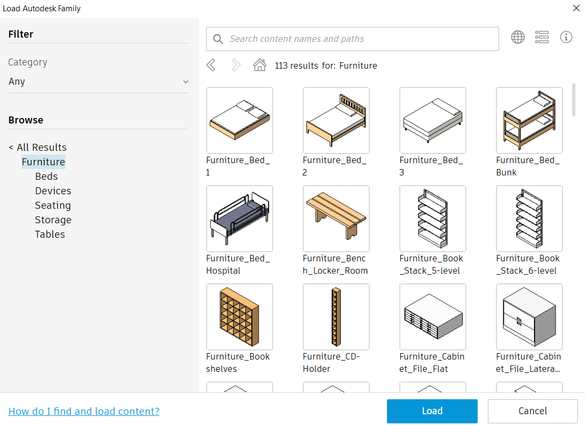Select the Furniture_Bed_Hospital thumbnail
Screen dimensions: 585x425
point(239,218)
